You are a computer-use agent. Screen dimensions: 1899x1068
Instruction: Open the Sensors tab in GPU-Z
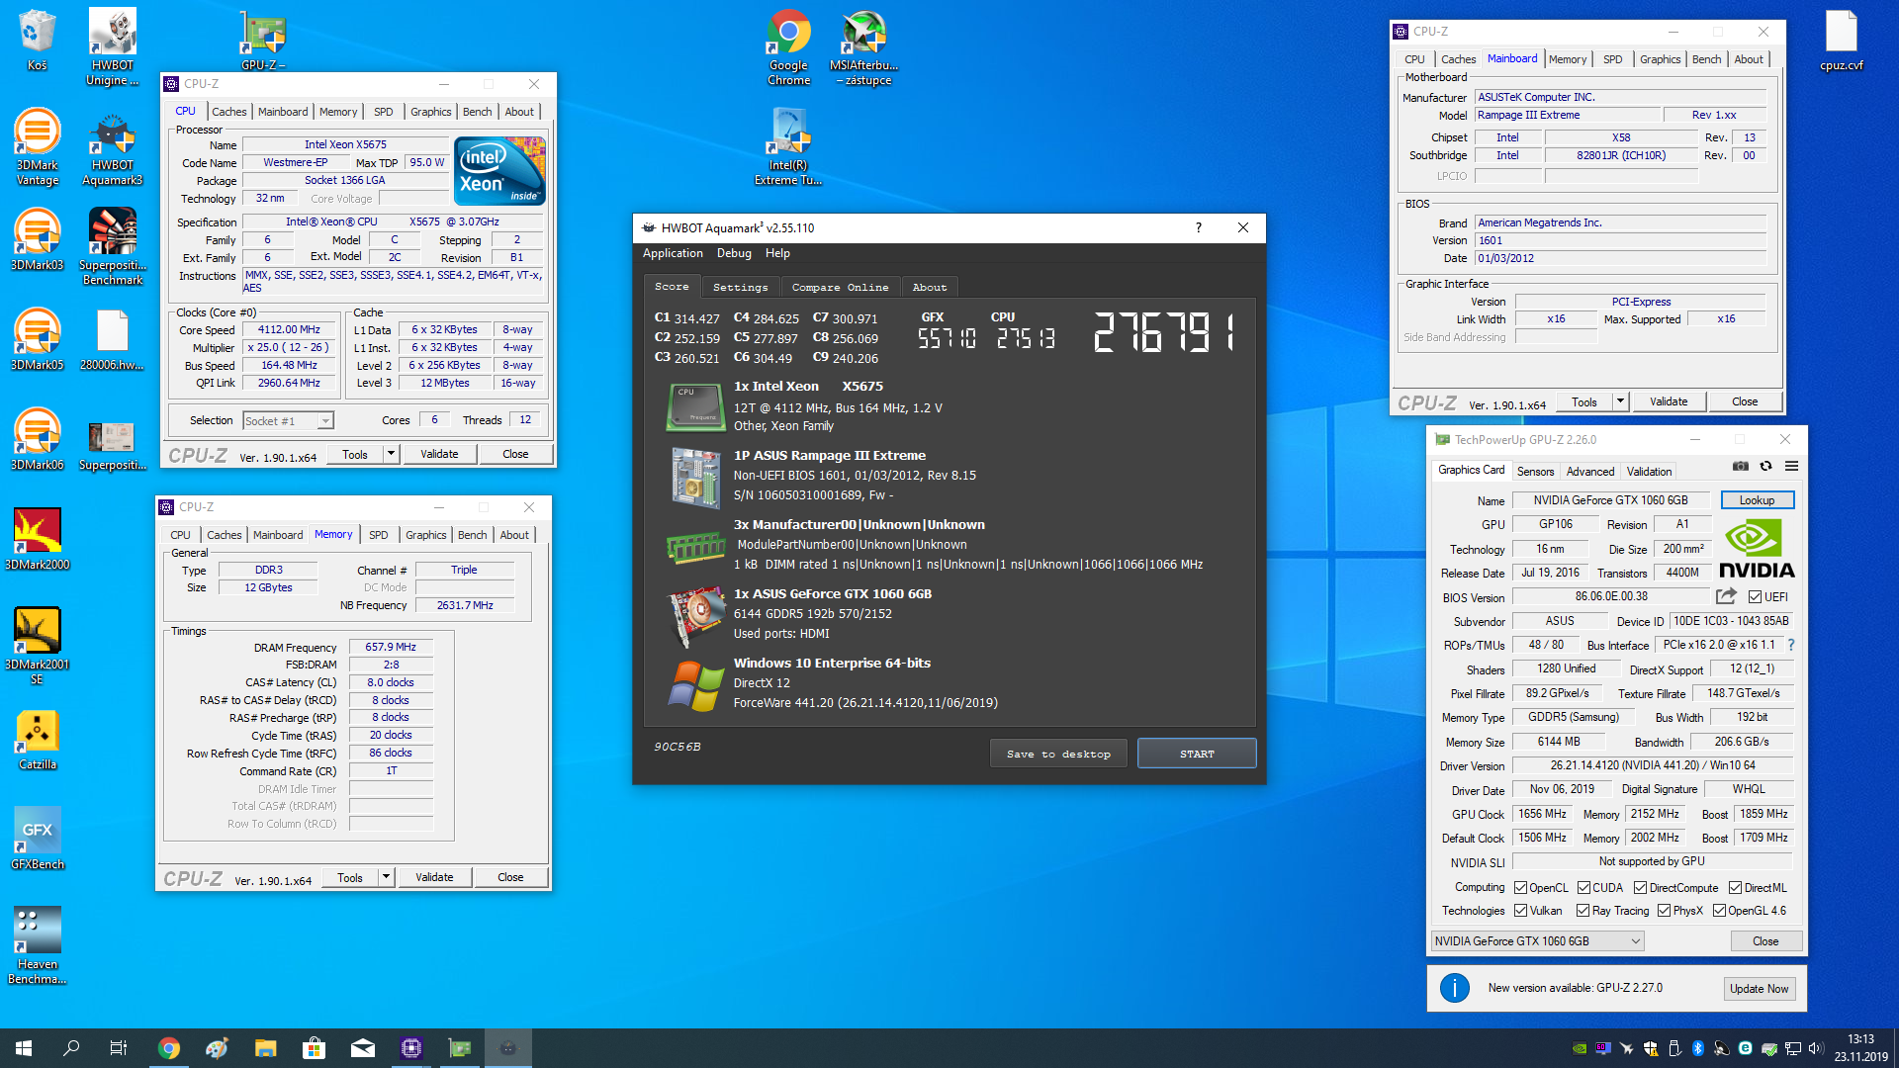point(1535,472)
